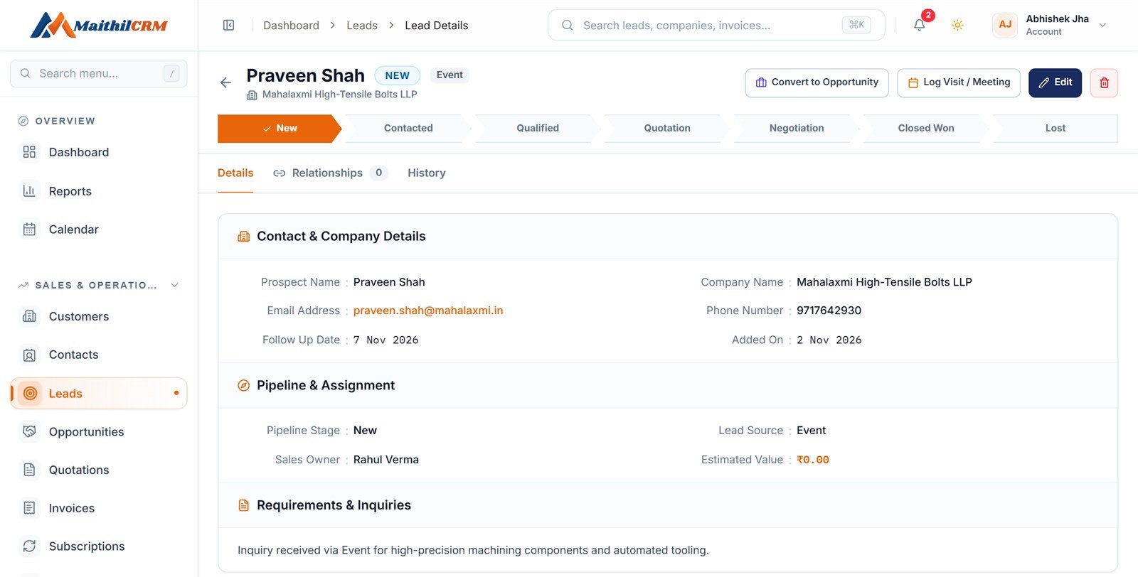Set pipeline stage to Negotiation
Screen dimensions: 1138x577
click(x=797, y=129)
